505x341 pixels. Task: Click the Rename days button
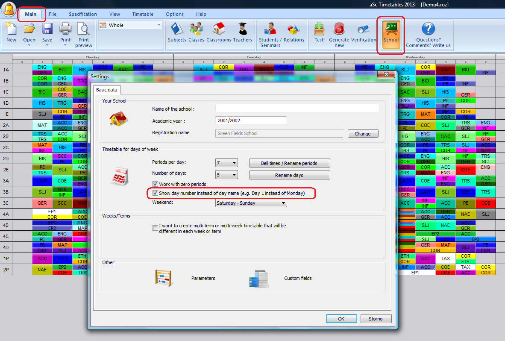[x=289, y=175]
